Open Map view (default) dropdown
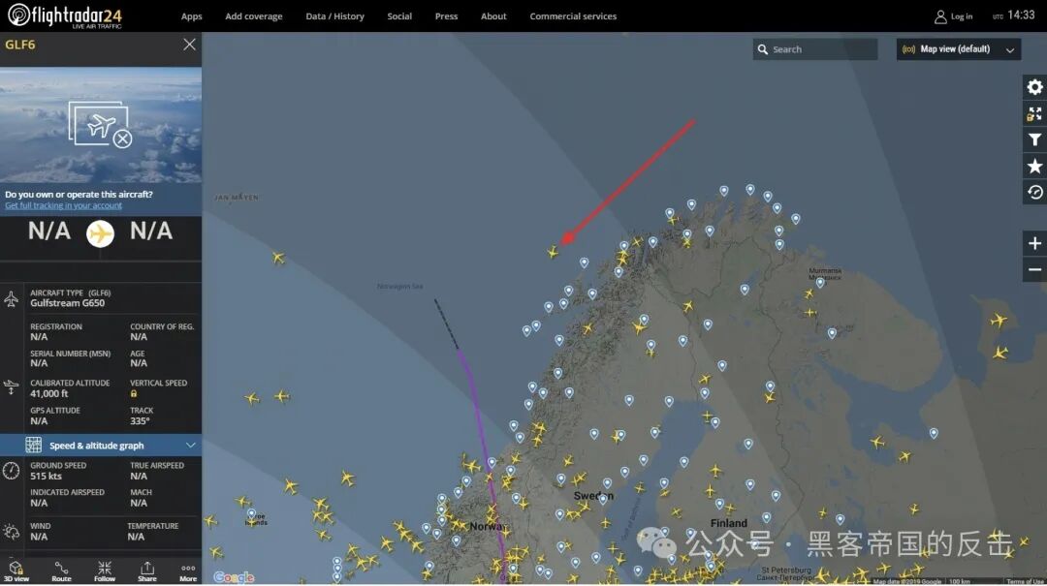The height and width of the screenshot is (586, 1047). click(x=958, y=49)
